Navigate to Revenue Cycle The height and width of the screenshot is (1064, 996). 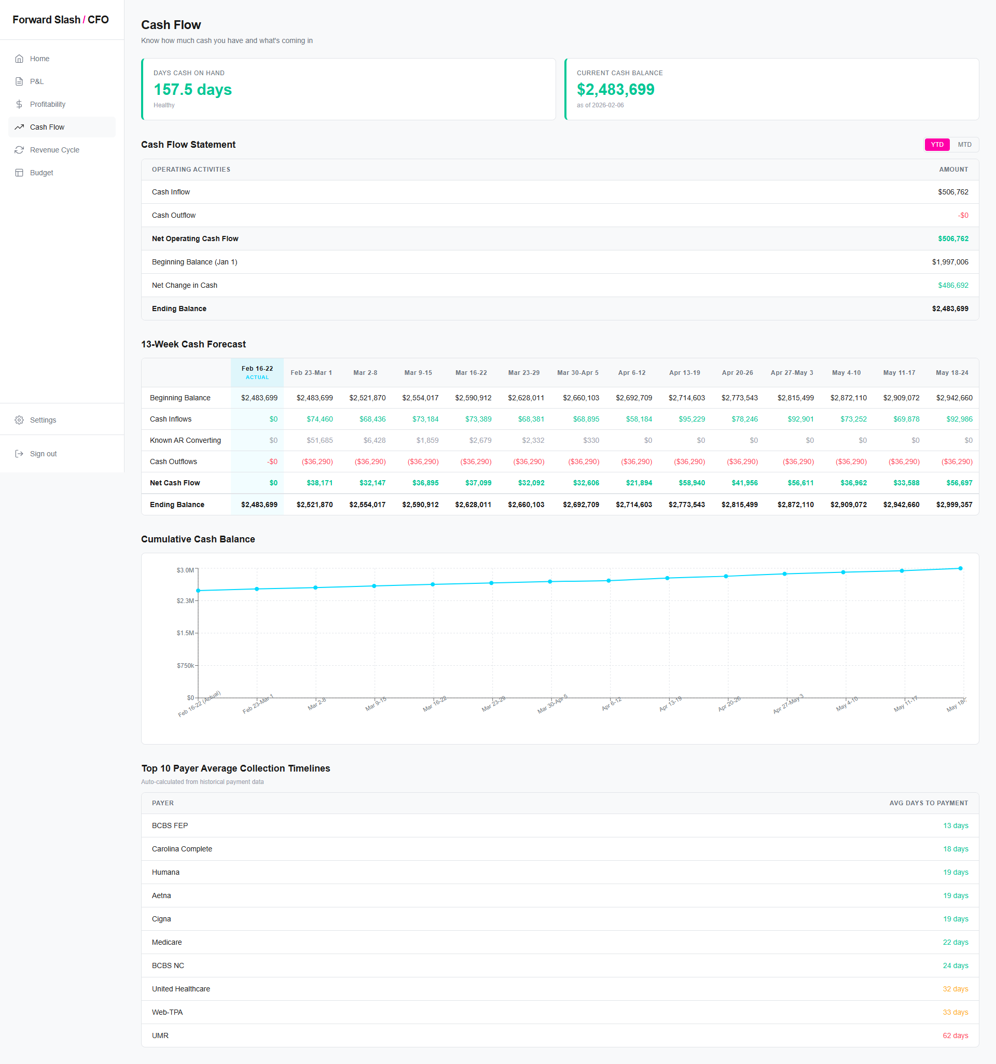62,150
